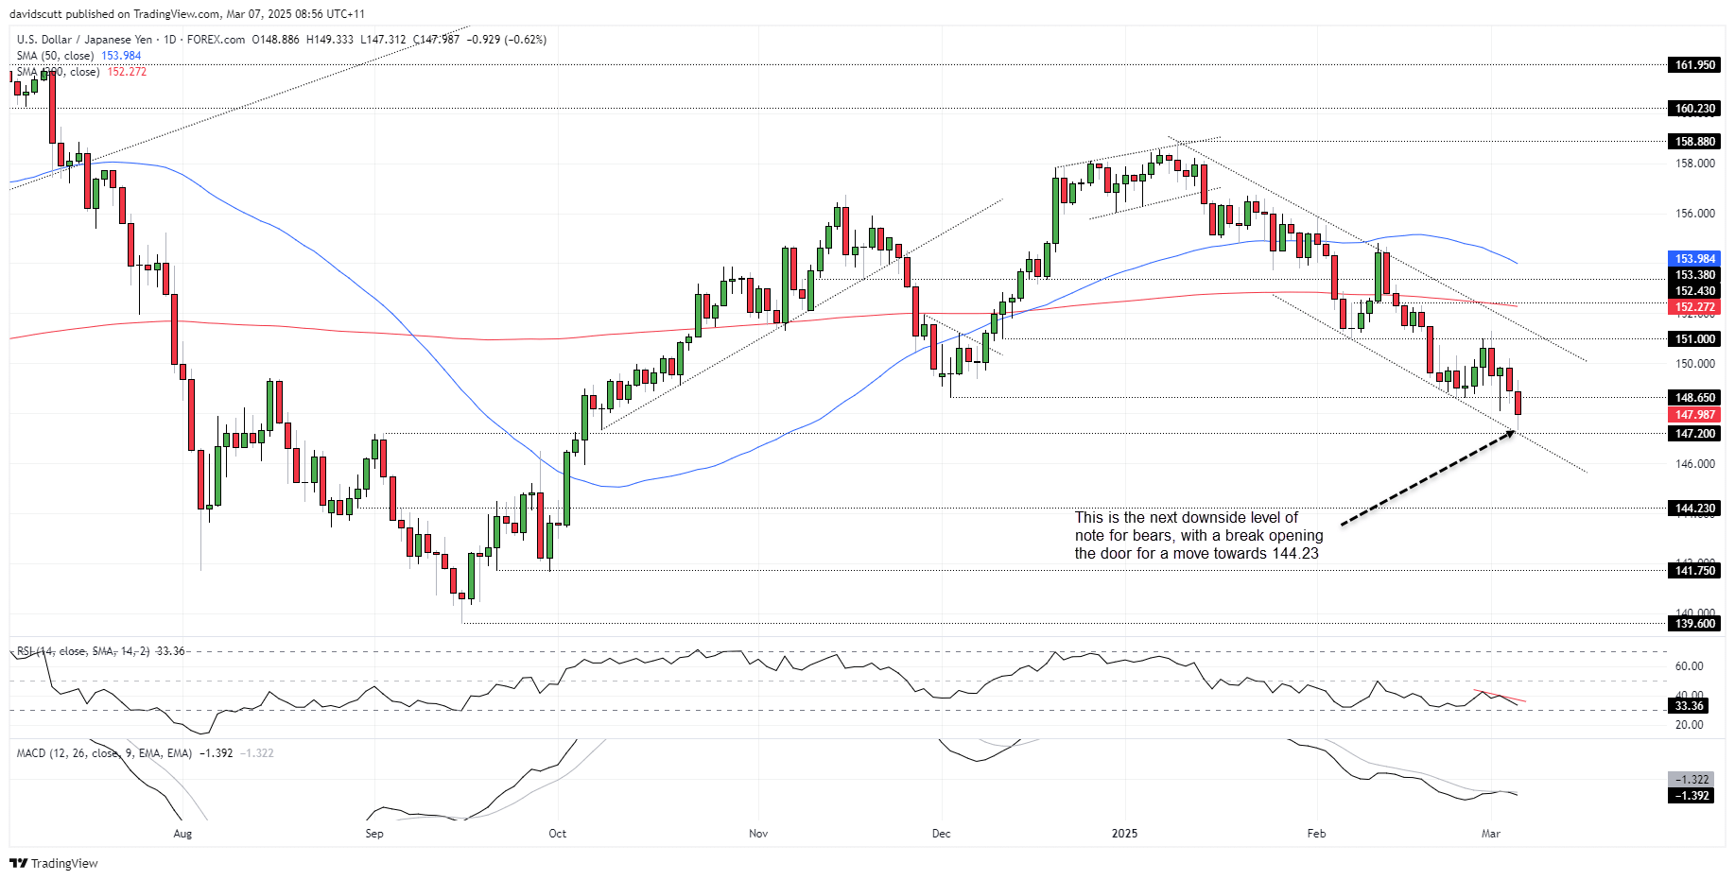The height and width of the screenshot is (880, 1735).
Task: Click the 146.000 price axis tick
Action: coord(1694,464)
